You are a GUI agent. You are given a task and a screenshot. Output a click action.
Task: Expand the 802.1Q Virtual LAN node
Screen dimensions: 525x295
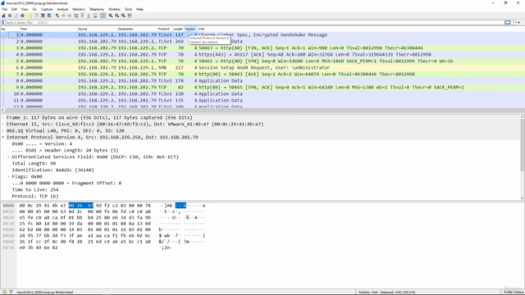click(x=3, y=131)
